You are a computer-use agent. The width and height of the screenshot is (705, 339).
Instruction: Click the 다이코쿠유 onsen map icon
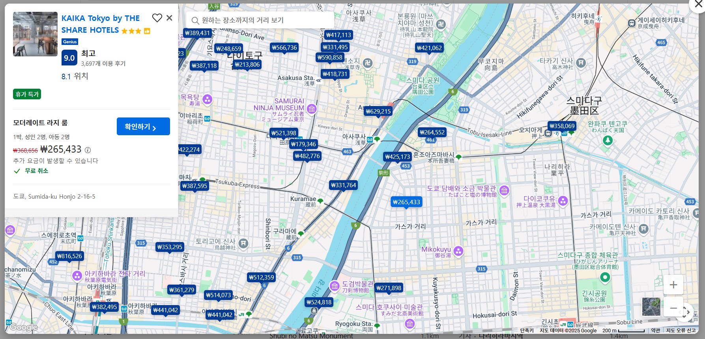tap(563, 201)
